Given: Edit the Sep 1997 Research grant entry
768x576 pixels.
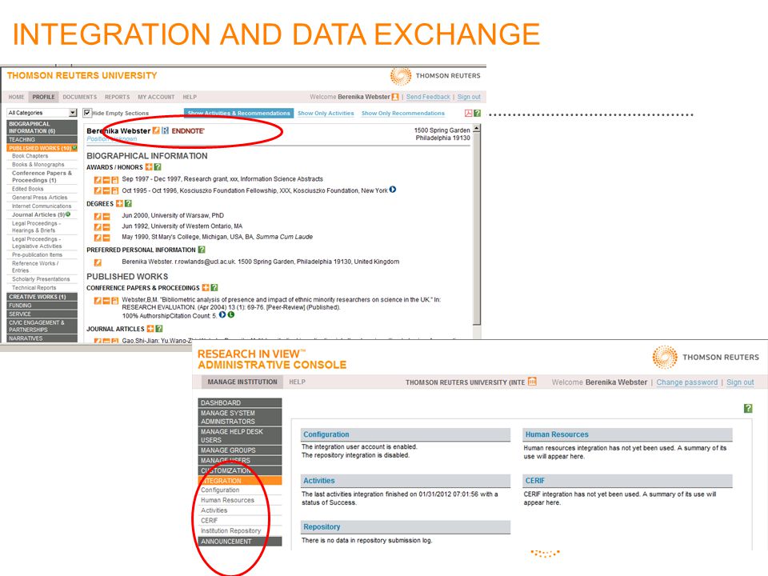Looking at the screenshot, I should pyautogui.click(x=98, y=180).
